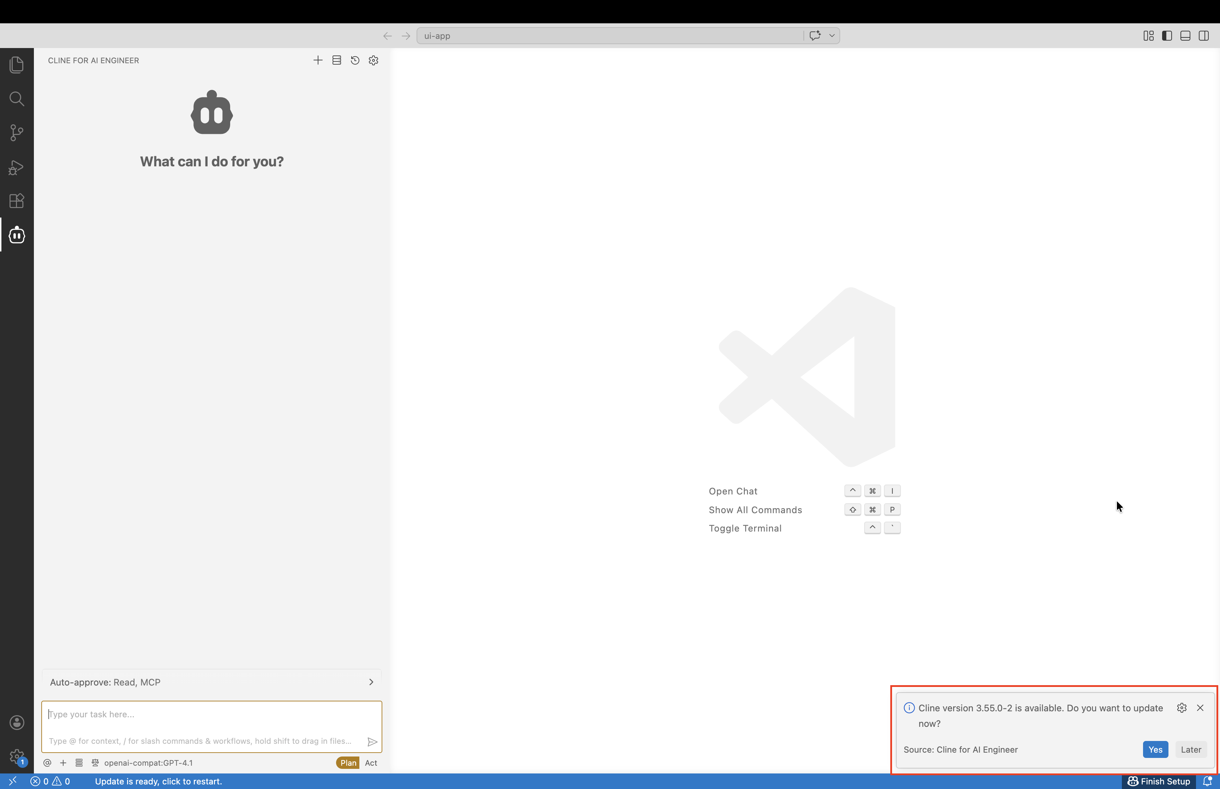Open Cline task history icon
Viewport: 1220px width, 789px height.
coord(355,60)
